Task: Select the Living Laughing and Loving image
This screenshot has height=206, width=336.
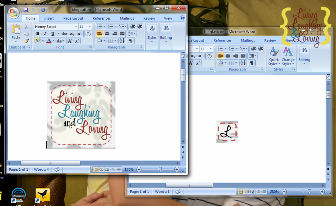Action: (x=81, y=115)
